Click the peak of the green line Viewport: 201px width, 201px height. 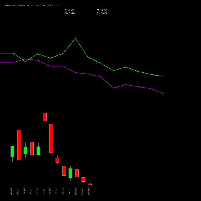75,38
